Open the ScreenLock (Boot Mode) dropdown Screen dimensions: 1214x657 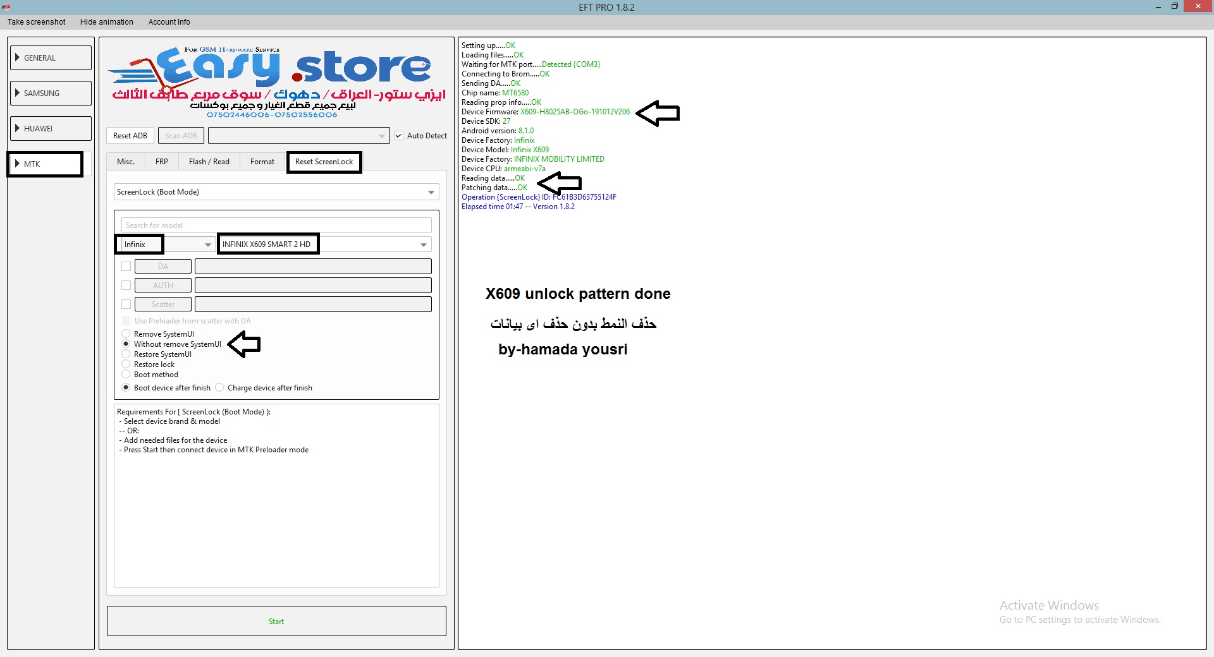[x=276, y=192]
